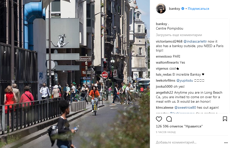Open the angelish22 commenter profile

(164, 93)
